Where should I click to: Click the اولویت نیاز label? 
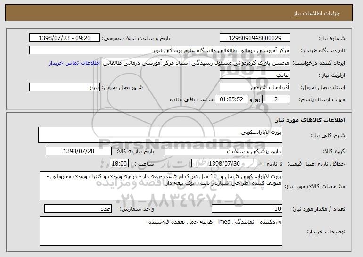point(331,75)
